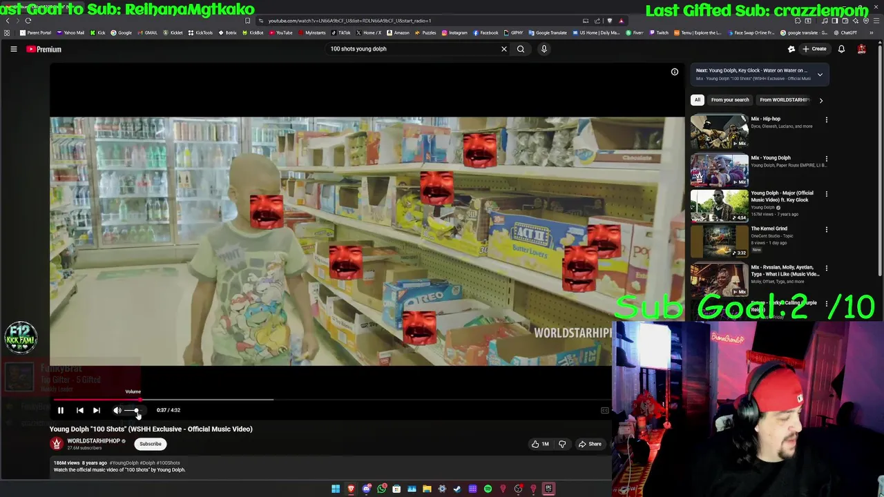884x497 pixels.
Task: Play the Mix - Young Dolph video
Action: click(719, 170)
